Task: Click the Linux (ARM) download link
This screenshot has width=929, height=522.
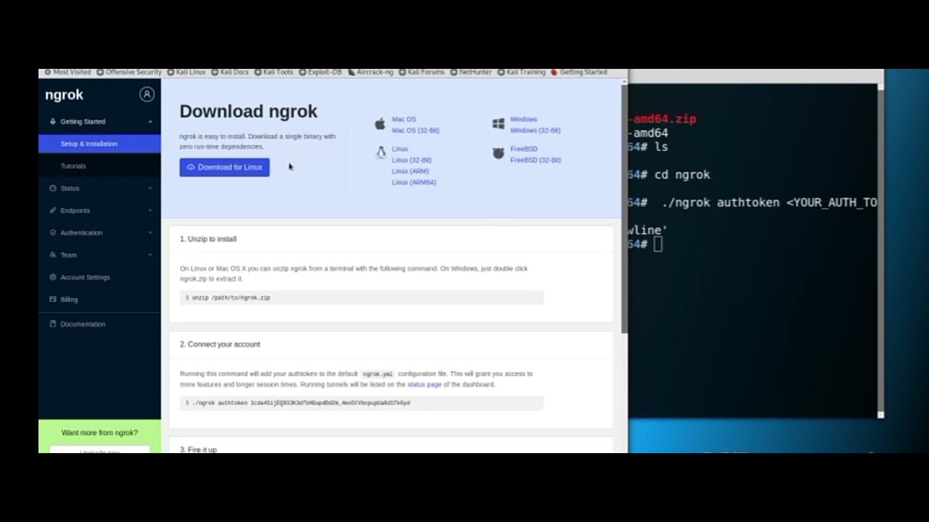Action: pos(410,171)
